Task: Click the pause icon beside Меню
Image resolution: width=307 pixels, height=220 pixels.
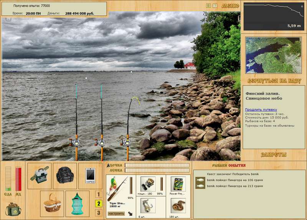Action: pos(208,6)
